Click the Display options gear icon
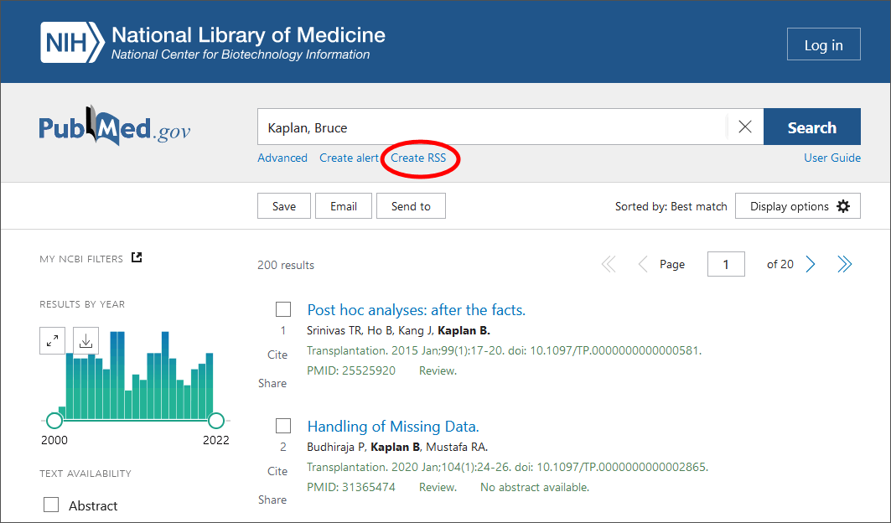891x523 pixels. pos(843,206)
